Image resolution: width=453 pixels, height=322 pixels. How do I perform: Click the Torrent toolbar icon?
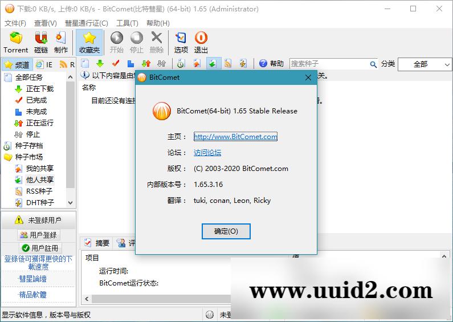point(15,42)
